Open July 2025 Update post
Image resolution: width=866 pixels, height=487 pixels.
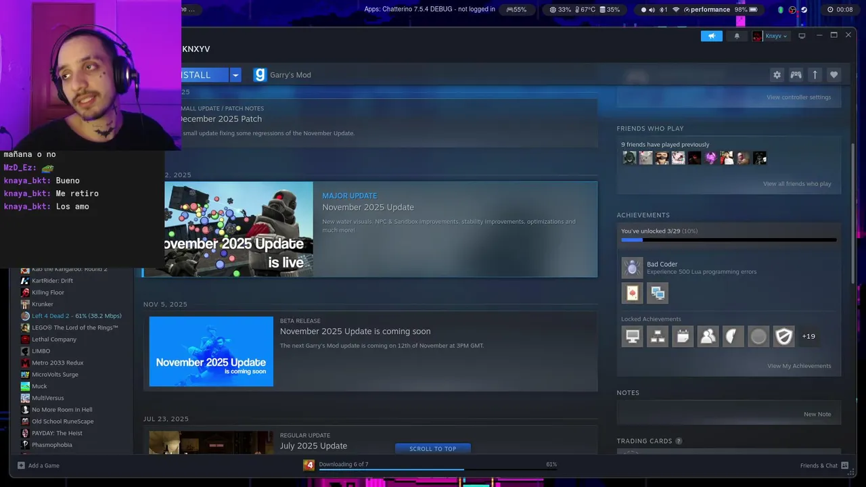pyautogui.click(x=313, y=446)
